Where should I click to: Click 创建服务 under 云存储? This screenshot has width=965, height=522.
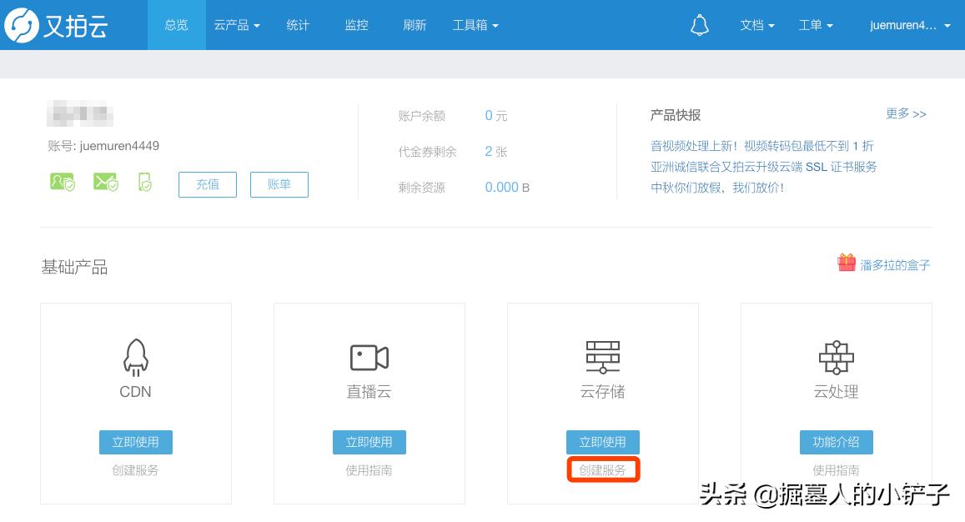(x=602, y=469)
